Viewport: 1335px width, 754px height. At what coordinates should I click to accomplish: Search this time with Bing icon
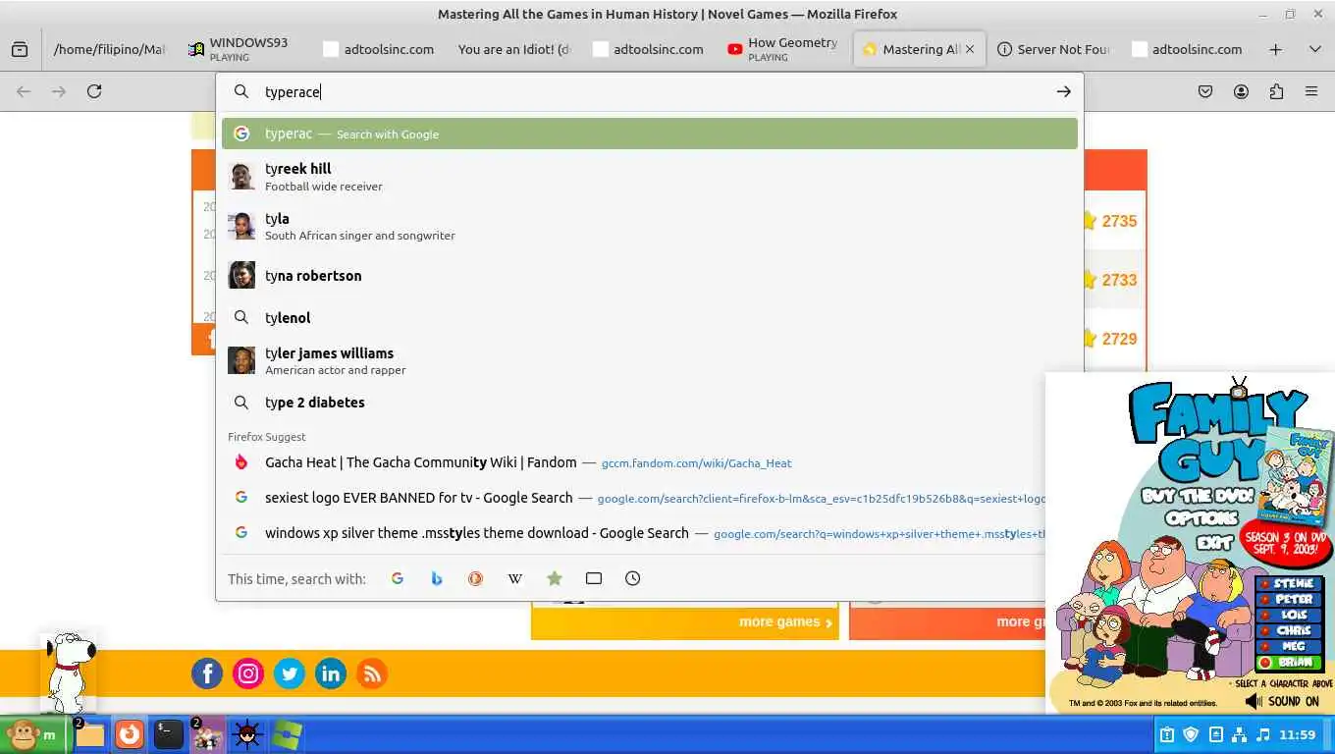tap(437, 578)
